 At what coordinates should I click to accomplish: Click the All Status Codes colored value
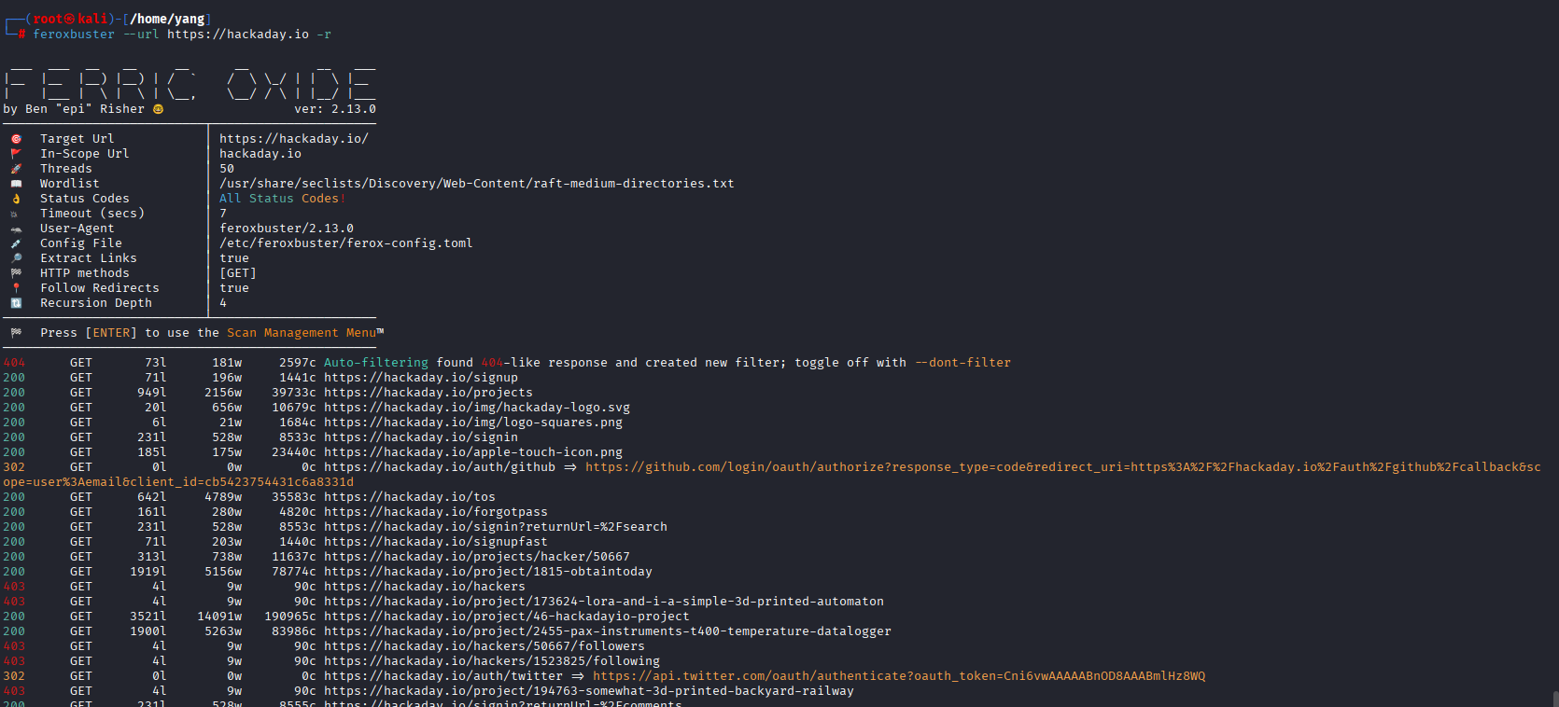coord(280,199)
